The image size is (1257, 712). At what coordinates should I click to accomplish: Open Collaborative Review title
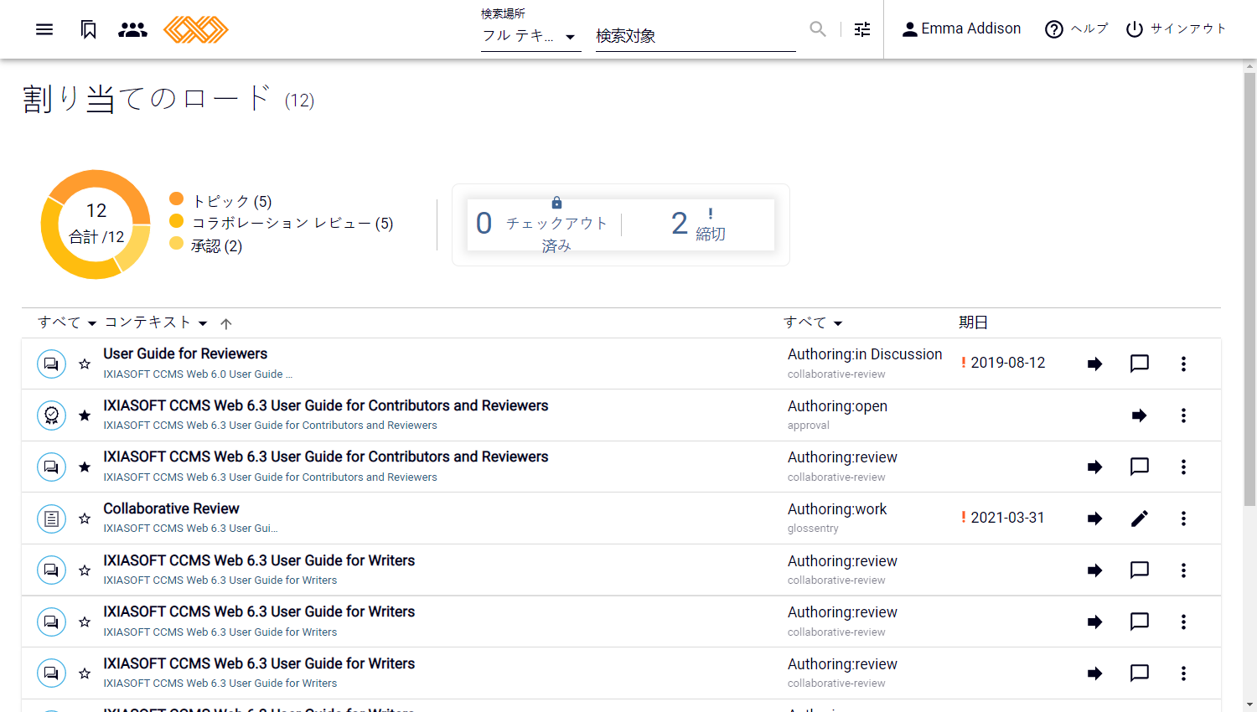[x=171, y=508]
